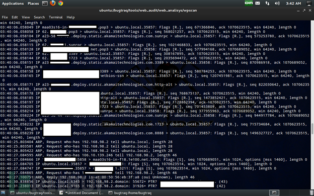Click the 03:40:31.238013 PTR query line
Image resolution: width=314 pixels, height=196 pixels.
(x=113, y=186)
